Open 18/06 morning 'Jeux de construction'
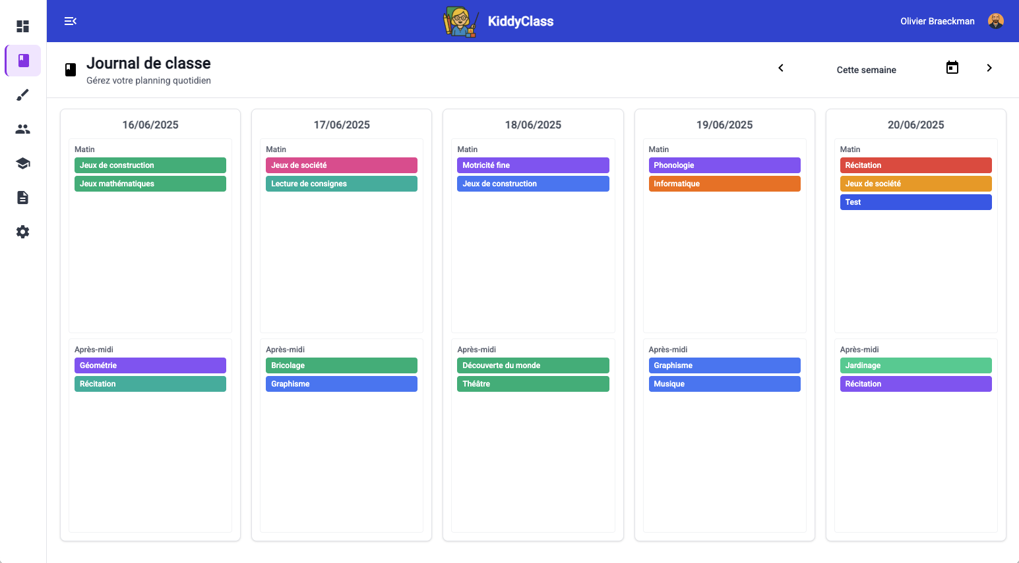The width and height of the screenshot is (1019, 563). tap(533, 184)
